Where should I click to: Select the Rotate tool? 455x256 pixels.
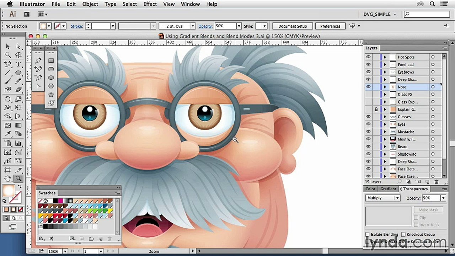coord(8,99)
